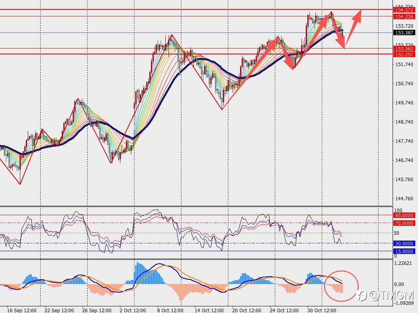Click the 70.0000 oscillator level label

[x=404, y=223]
